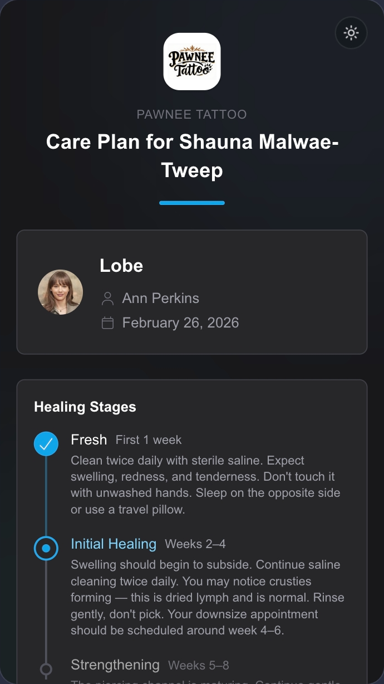The height and width of the screenshot is (684, 384).
Task: Select the Strengthening stage timeline dot
Action: coord(46,668)
